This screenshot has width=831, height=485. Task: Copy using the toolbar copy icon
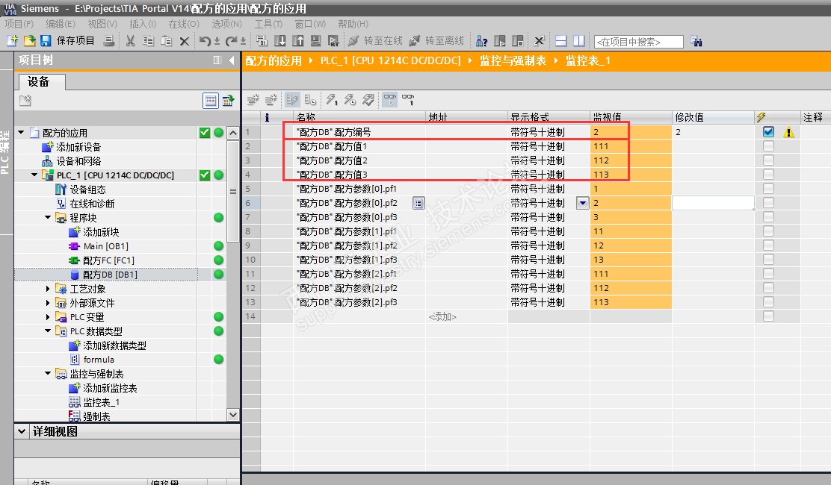coord(149,41)
